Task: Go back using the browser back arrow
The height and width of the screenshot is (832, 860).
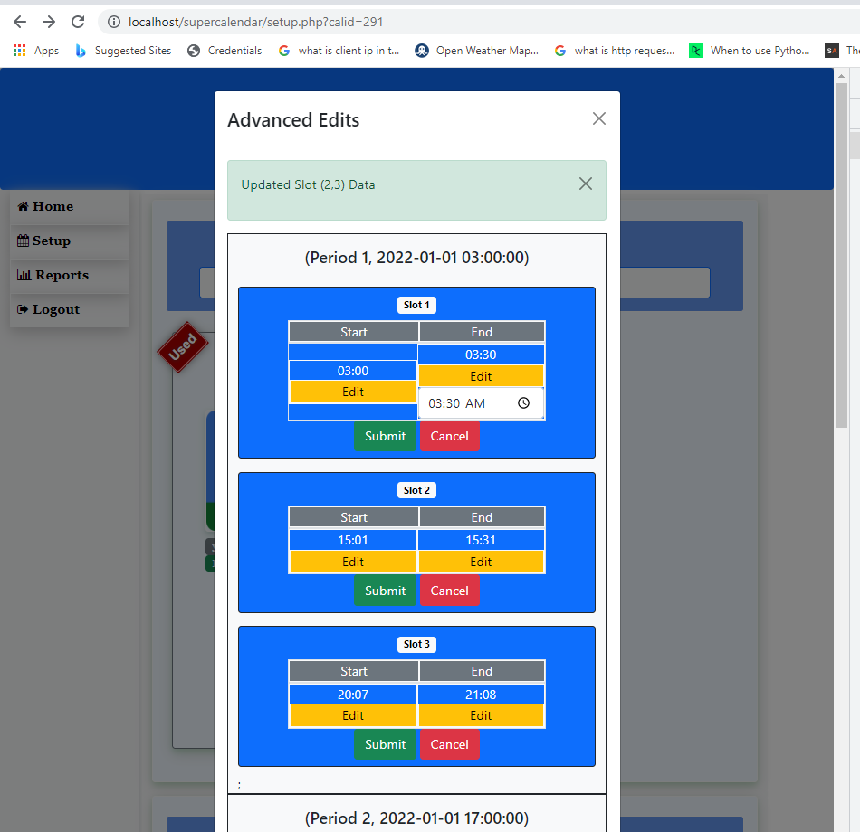Action: [20, 22]
